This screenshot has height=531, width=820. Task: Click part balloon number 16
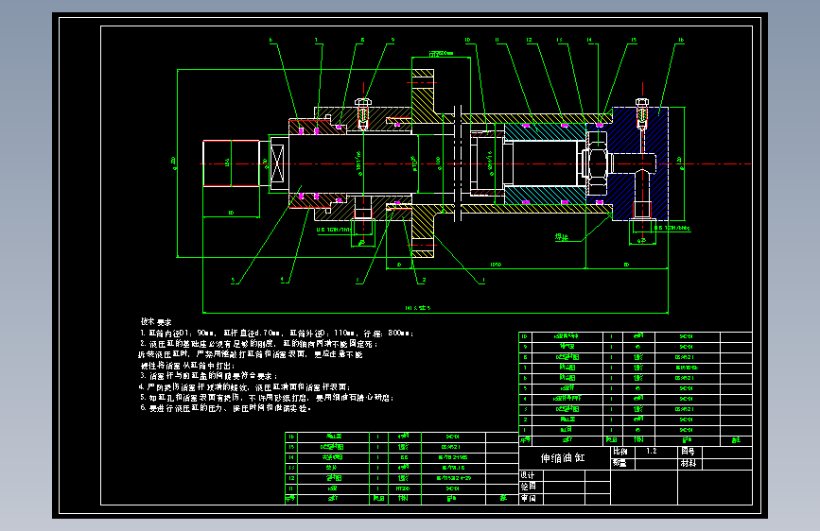pos(681,40)
